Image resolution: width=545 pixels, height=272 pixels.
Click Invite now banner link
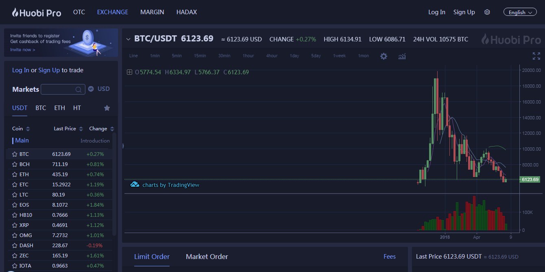tap(23, 50)
